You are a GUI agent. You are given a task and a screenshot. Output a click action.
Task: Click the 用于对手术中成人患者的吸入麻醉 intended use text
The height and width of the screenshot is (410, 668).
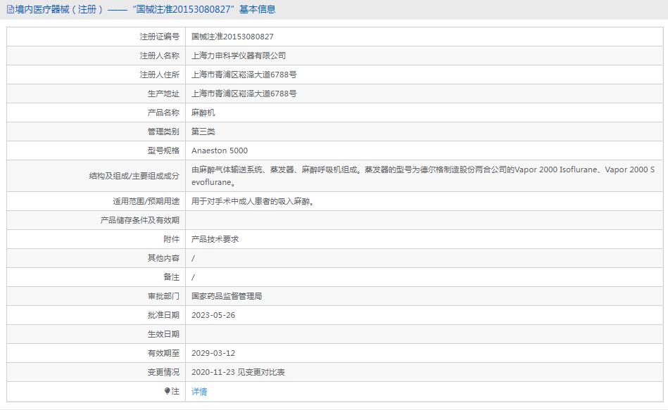pos(252,201)
